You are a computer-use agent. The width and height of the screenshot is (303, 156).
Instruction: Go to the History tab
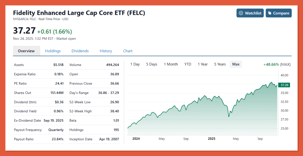click(106, 51)
